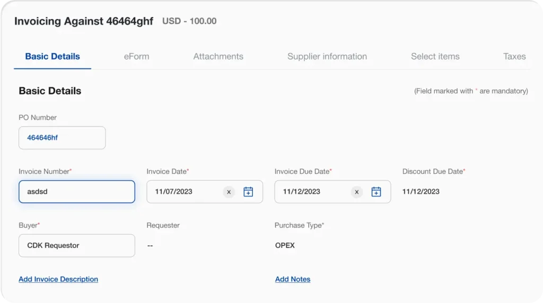Click the Requester value dashes
This screenshot has height=303, width=543.
[150, 246]
